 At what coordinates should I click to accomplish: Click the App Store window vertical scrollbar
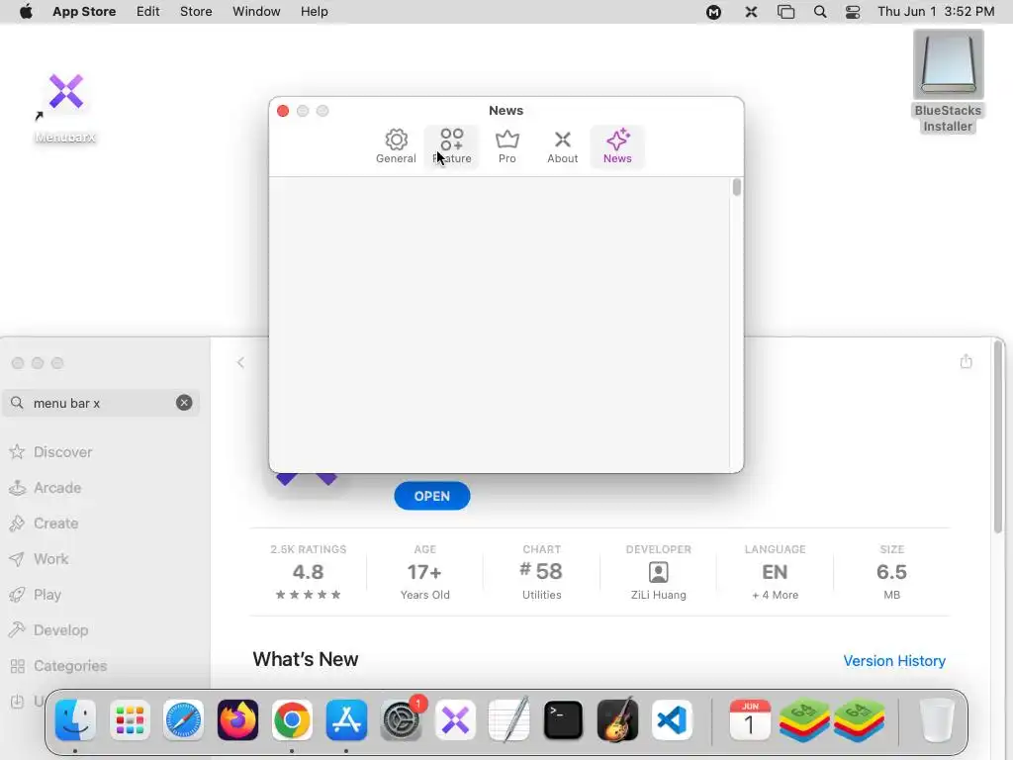click(x=999, y=436)
